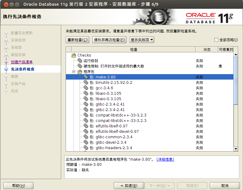Viewport: 243px width, 190px height.
Task: Open the 详细信息 link
Action: 165,159
